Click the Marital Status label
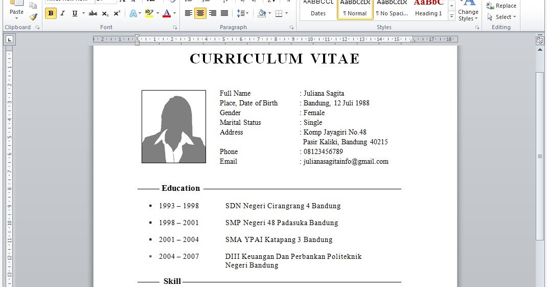Screen dimensions: 547x287 (240, 123)
